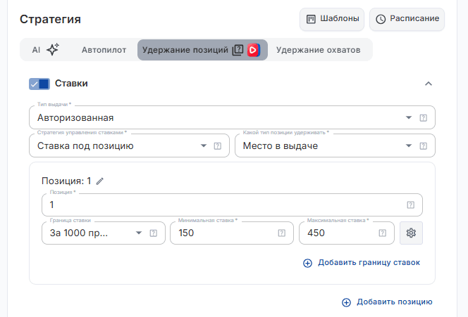Collapse the Ставки section chevron
468x317 pixels.
[429, 84]
